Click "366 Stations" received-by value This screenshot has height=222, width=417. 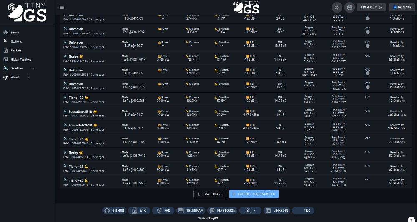click(397, 114)
